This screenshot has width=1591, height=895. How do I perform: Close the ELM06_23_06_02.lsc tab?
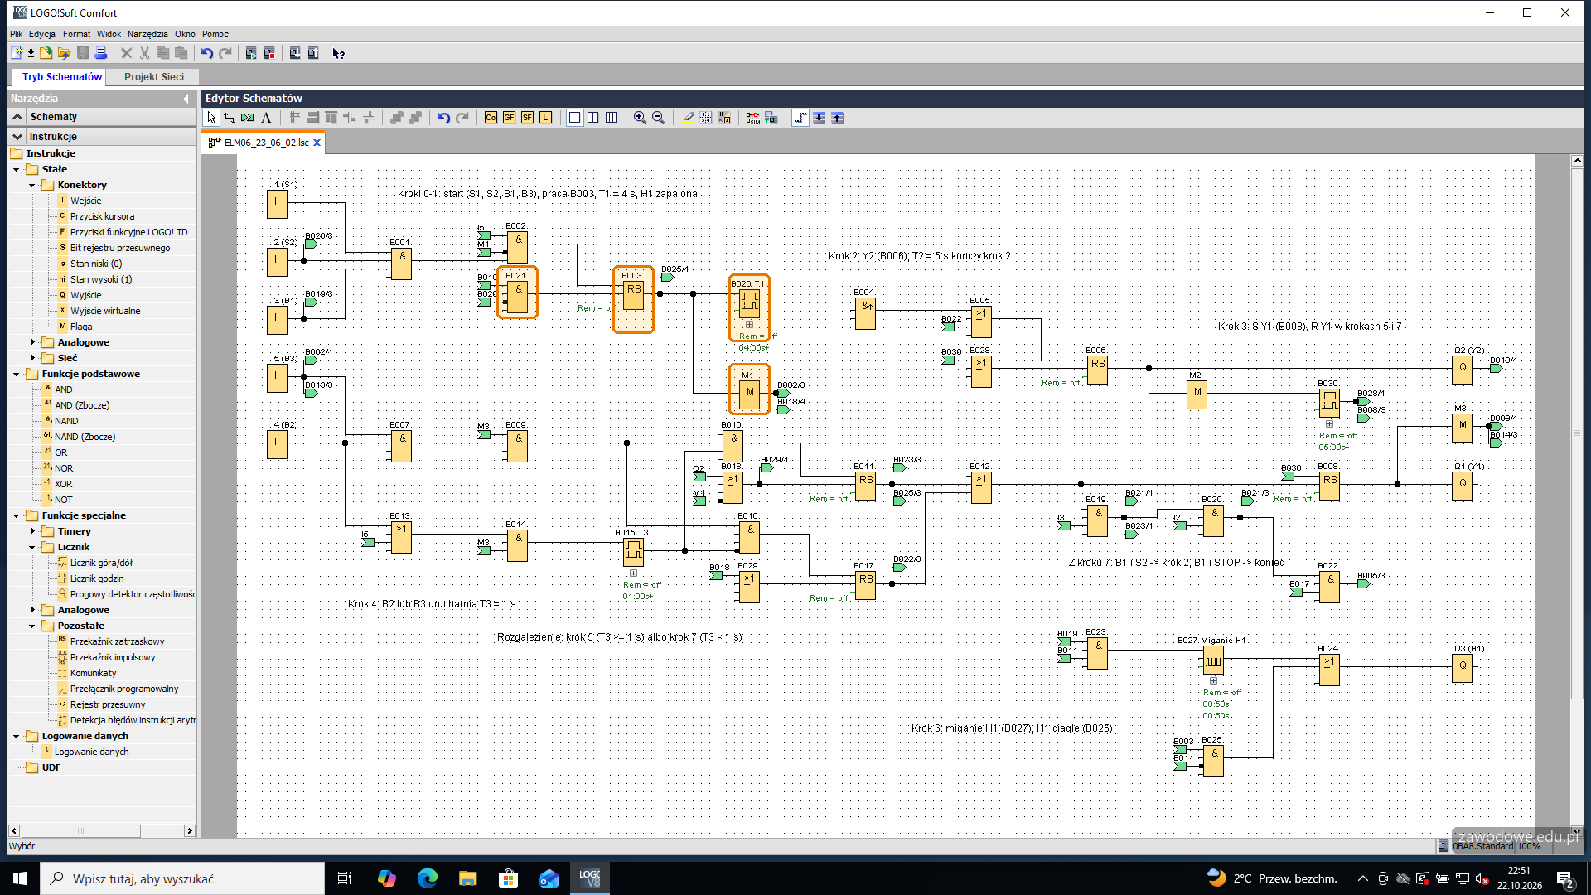point(317,143)
